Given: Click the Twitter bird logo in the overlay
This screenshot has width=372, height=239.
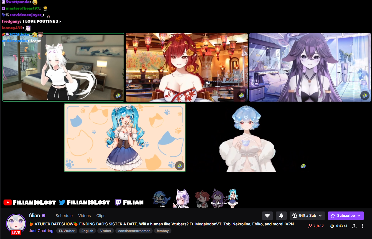Looking at the screenshot, I should coord(62,202).
